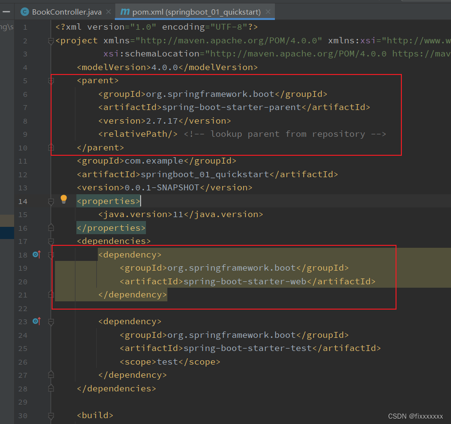Click the Maven gutter icon beside line 18
The image size is (451, 424).
click(x=36, y=254)
